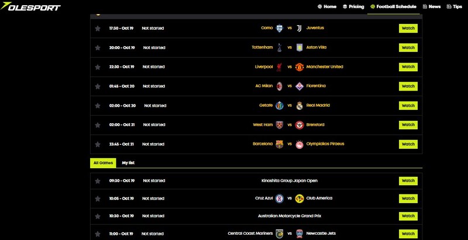
Task: Click the Club America crest icon
Action: (x=300, y=199)
